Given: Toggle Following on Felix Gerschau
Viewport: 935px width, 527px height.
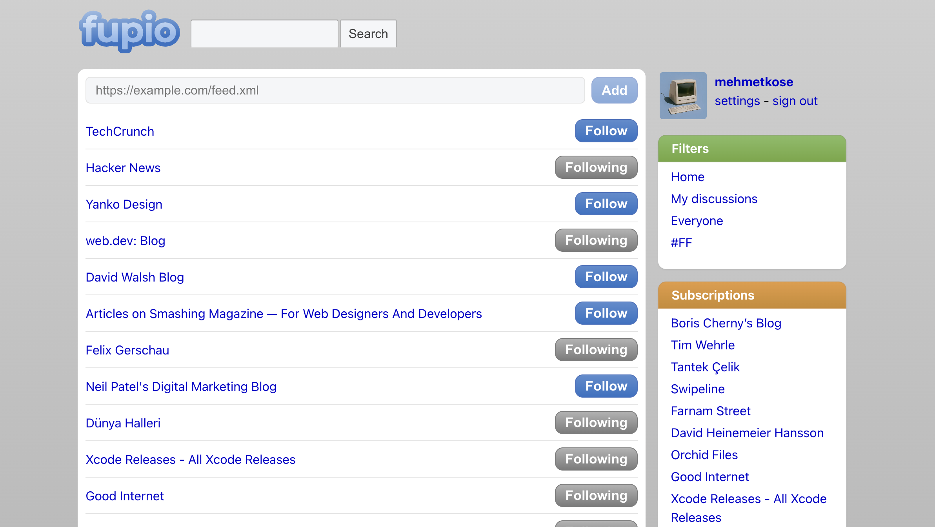Looking at the screenshot, I should tap(596, 350).
